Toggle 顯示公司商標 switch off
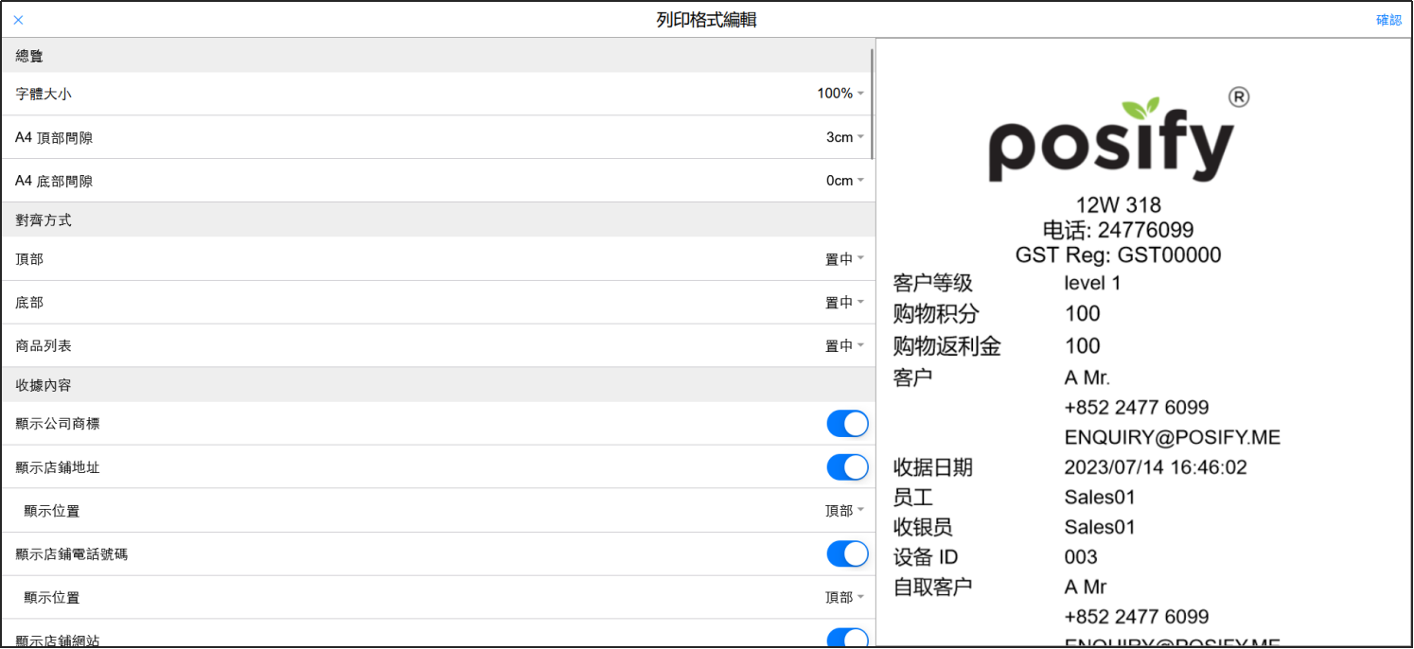Image resolution: width=1414 pixels, height=649 pixels. click(847, 424)
